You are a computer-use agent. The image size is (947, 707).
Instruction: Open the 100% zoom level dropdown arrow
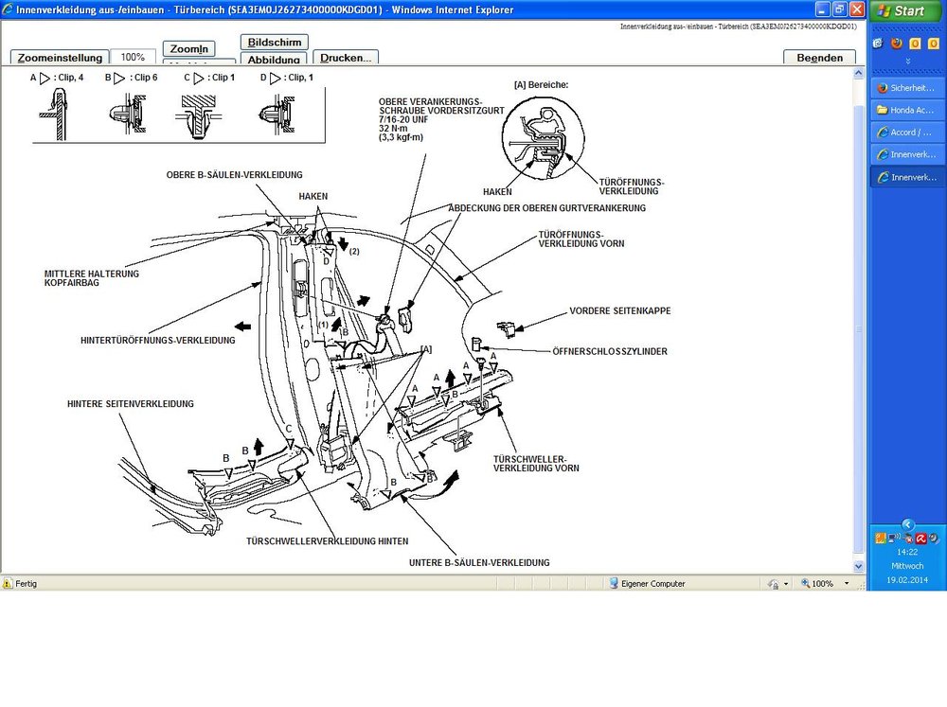(848, 584)
